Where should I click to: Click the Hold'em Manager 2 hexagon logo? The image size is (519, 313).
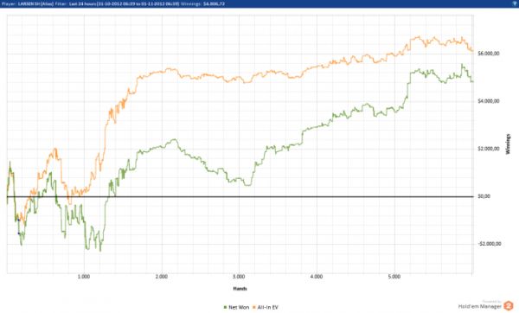click(508, 306)
